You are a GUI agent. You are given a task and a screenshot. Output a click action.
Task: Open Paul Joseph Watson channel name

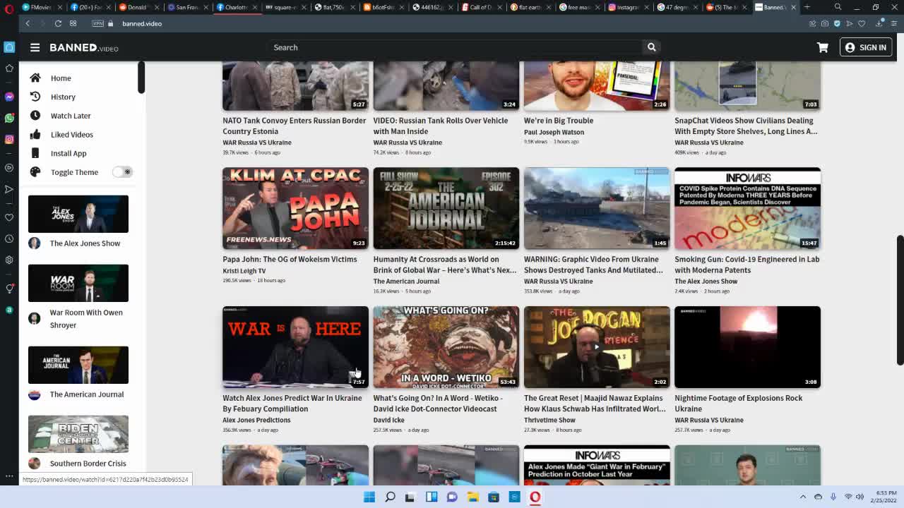click(554, 132)
